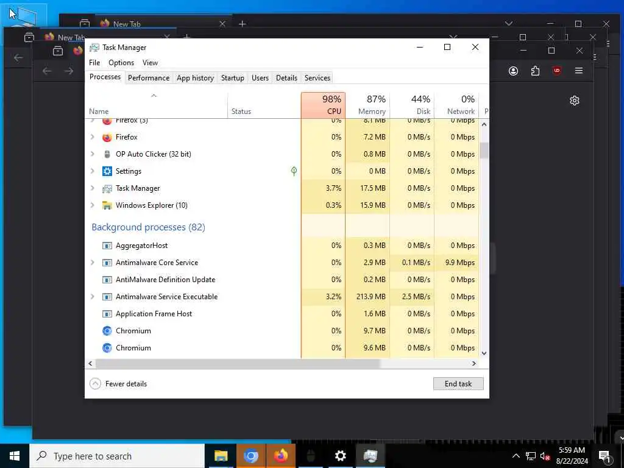Switch to the Startup tab

coord(232,78)
